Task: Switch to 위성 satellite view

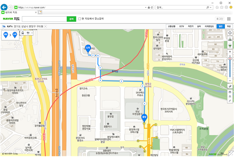Action: (229, 26)
